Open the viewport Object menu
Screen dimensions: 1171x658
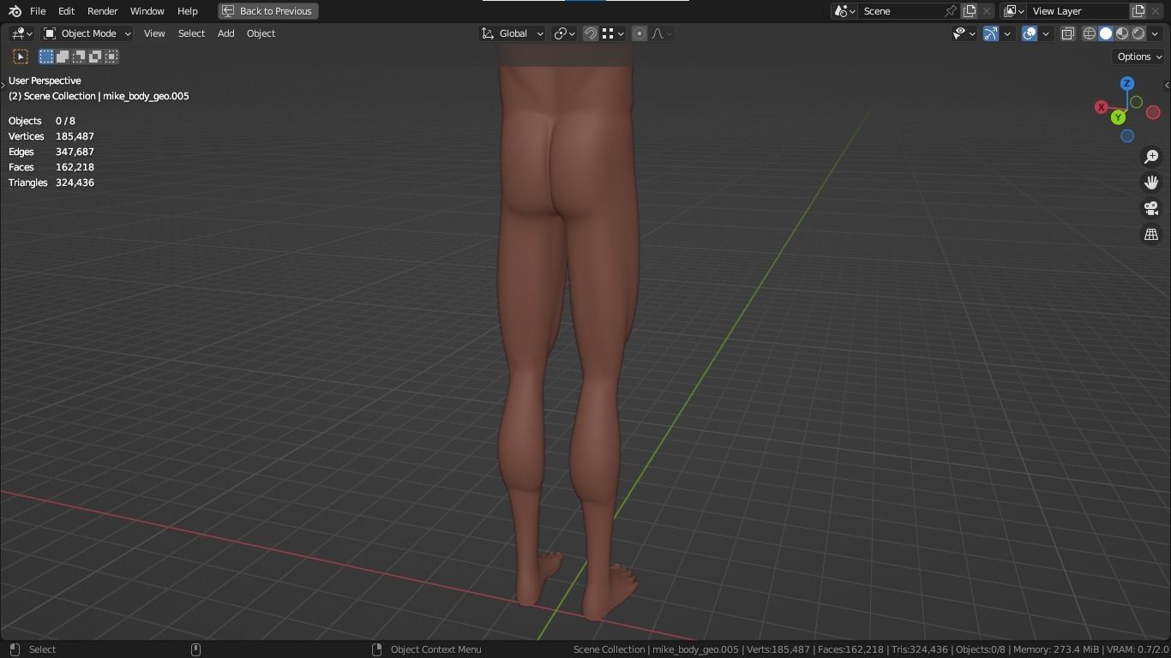(x=261, y=33)
